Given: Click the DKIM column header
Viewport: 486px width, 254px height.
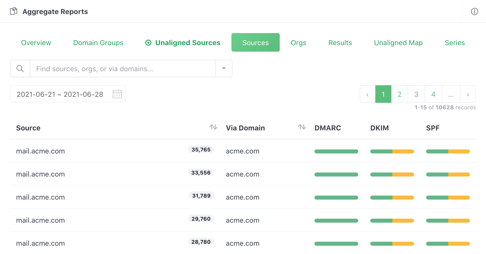Looking at the screenshot, I should (x=379, y=128).
